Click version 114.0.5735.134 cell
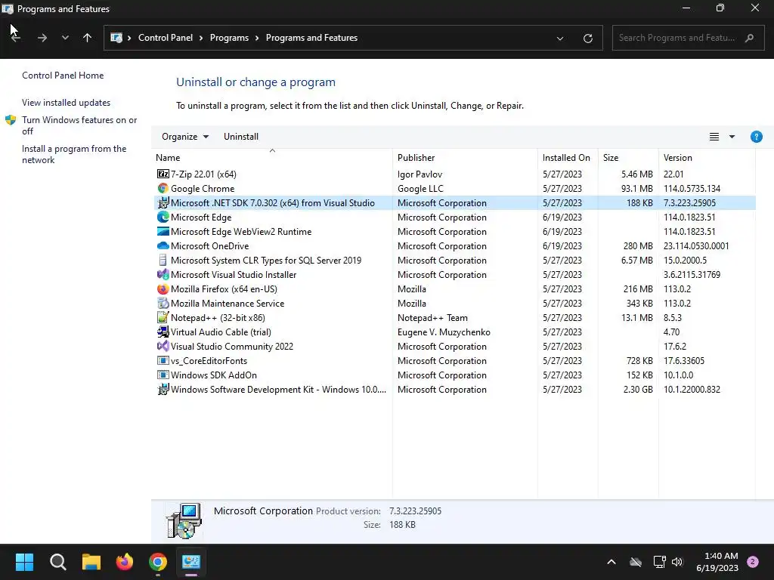This screenshot has width=774, height=580. pos(692,188)
